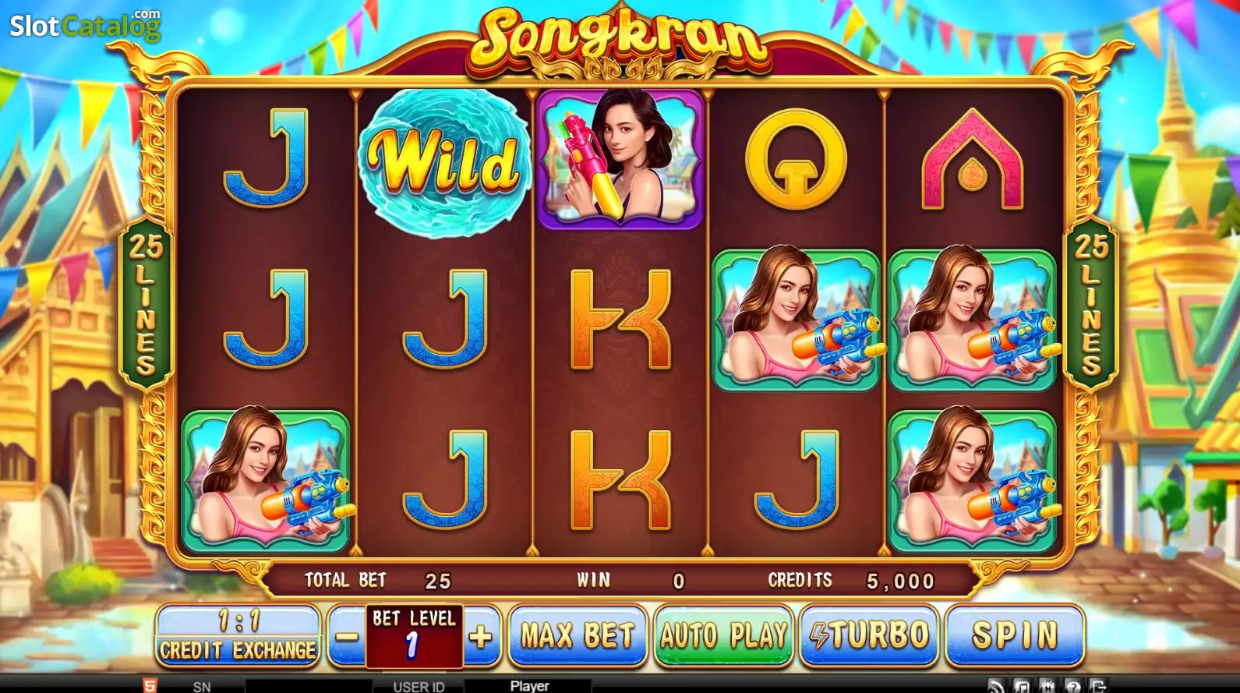
Task: Select the Wild symbol on reel two
Action: tap(444, 162)
